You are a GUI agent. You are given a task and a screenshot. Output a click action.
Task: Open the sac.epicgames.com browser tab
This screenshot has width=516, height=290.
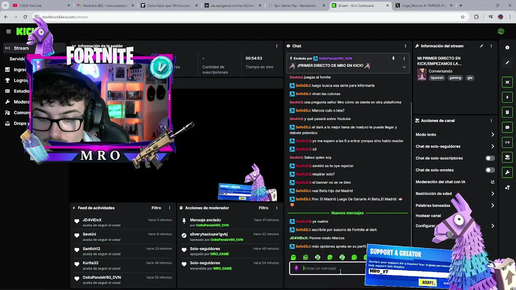232,6
